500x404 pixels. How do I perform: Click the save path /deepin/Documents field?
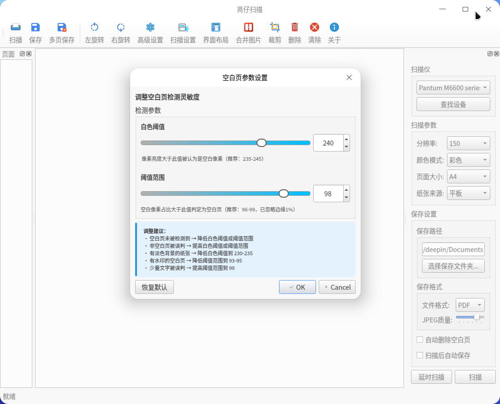tap(453, 249)
